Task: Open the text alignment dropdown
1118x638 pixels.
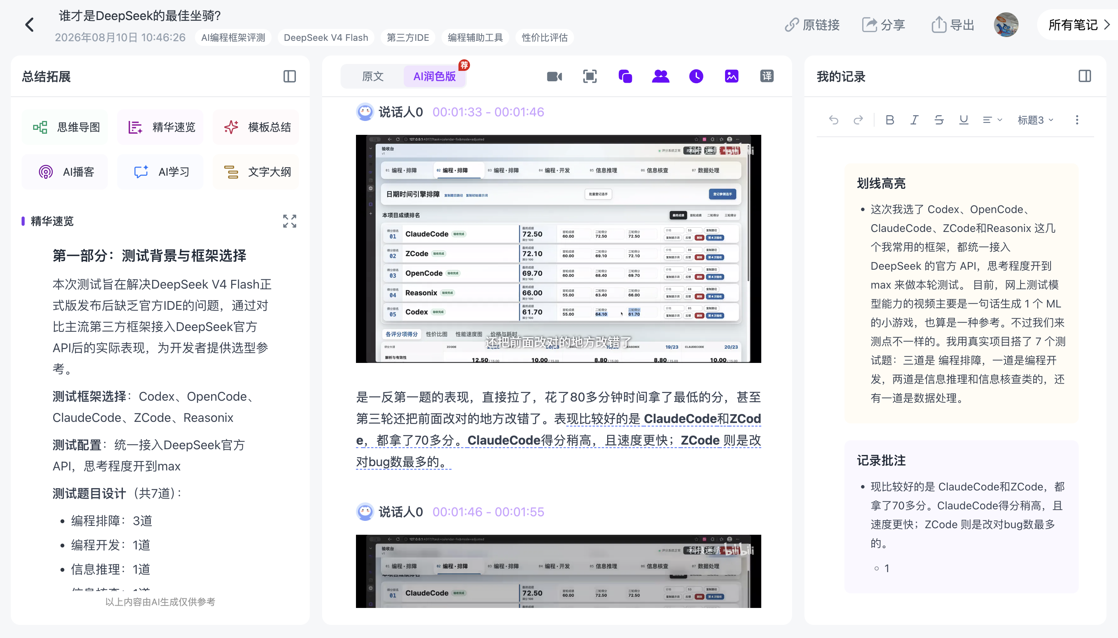Action: point(992,120)
